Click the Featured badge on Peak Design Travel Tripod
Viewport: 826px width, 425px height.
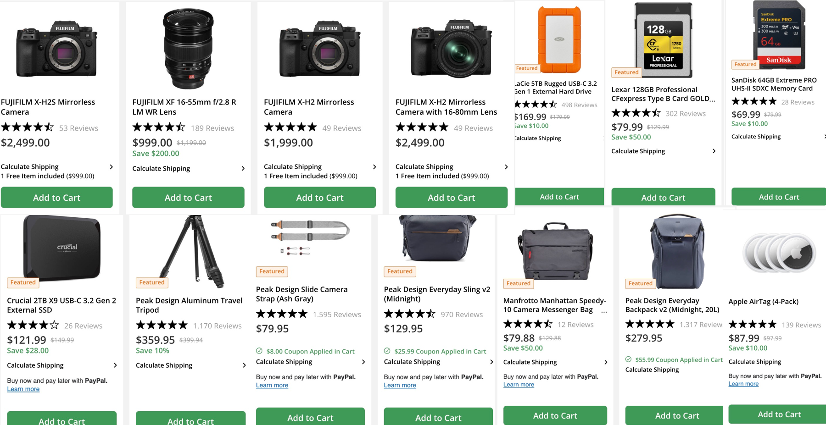pyautogui.click(x=152, y=282)
